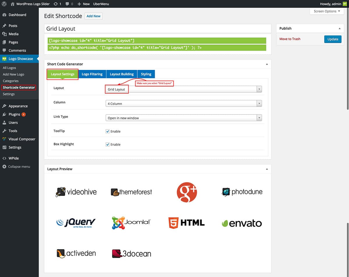Image resolution: width=349 pixels, height=277 pixels.
Task: Open UberMenu in admin bar
Action: [x=101, y=4]
